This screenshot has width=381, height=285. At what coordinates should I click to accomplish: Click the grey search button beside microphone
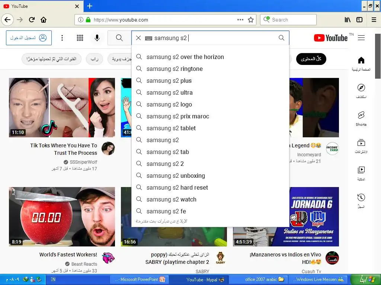tap(119, 38)
